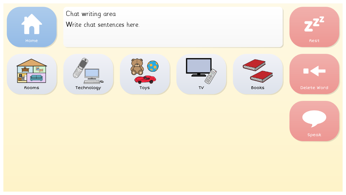Click Delete Word backspace arrow
The image size is (346, 195).
click(314, 71)
